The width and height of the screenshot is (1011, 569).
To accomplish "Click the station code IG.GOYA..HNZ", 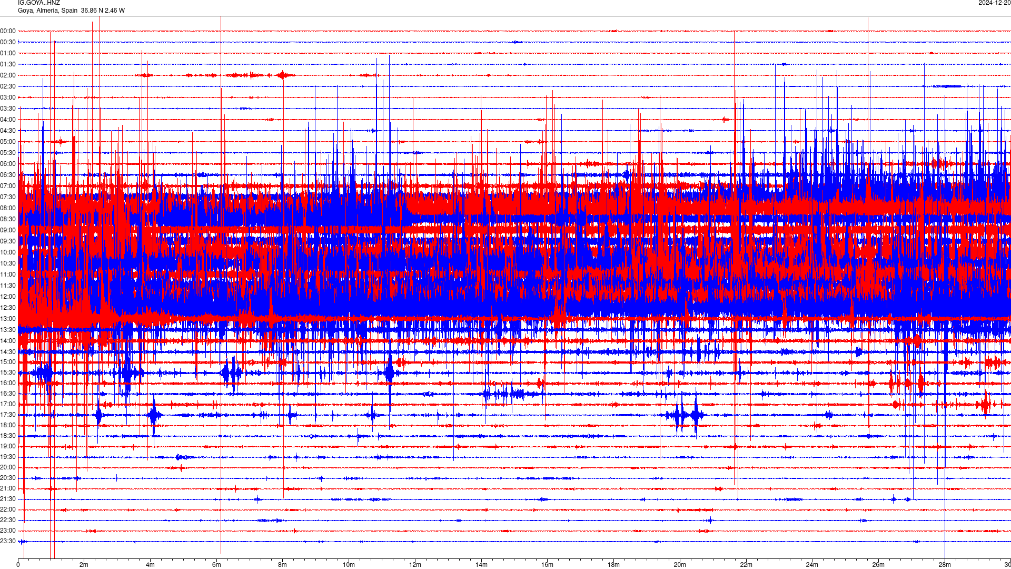I will point(39,3).
